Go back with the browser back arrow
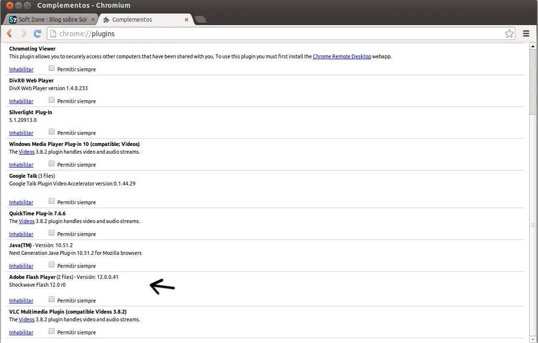Viewport: 538px width, 343px height. (x=10, y=33)
